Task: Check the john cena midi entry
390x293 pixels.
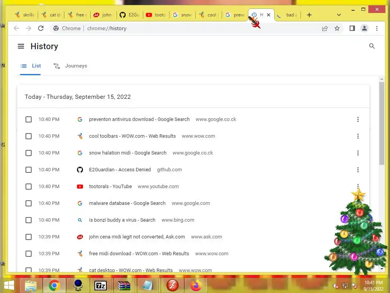Action: point(29,237)
